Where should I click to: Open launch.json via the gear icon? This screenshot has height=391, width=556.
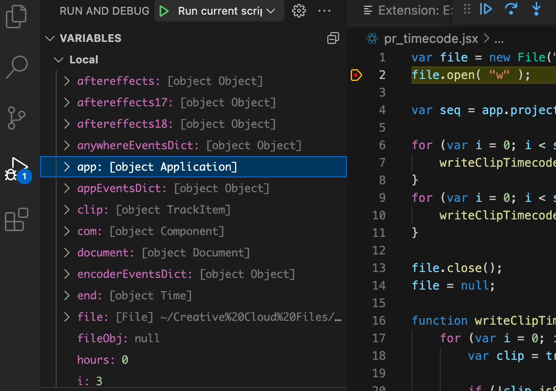[x=299, y=11]
